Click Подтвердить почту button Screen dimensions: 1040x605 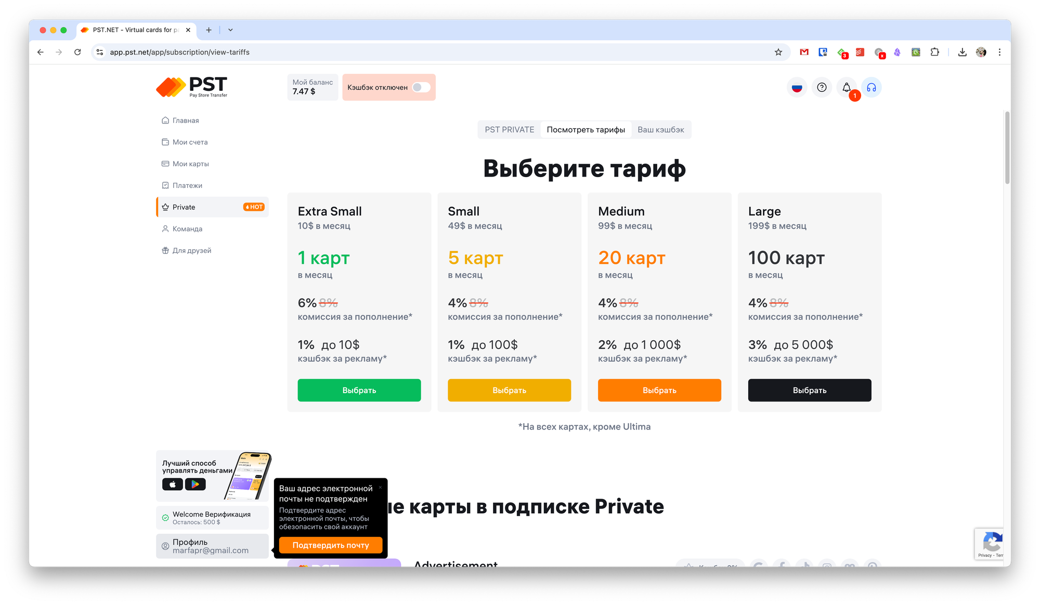click(330, 545)
